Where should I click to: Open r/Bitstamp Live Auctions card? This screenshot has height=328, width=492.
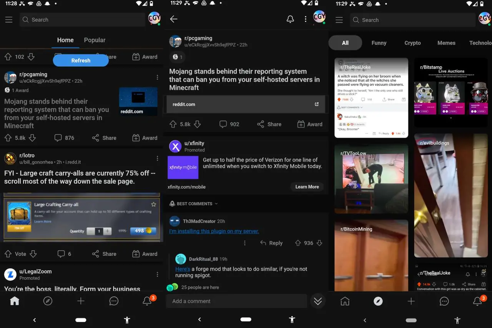point(451,92)
